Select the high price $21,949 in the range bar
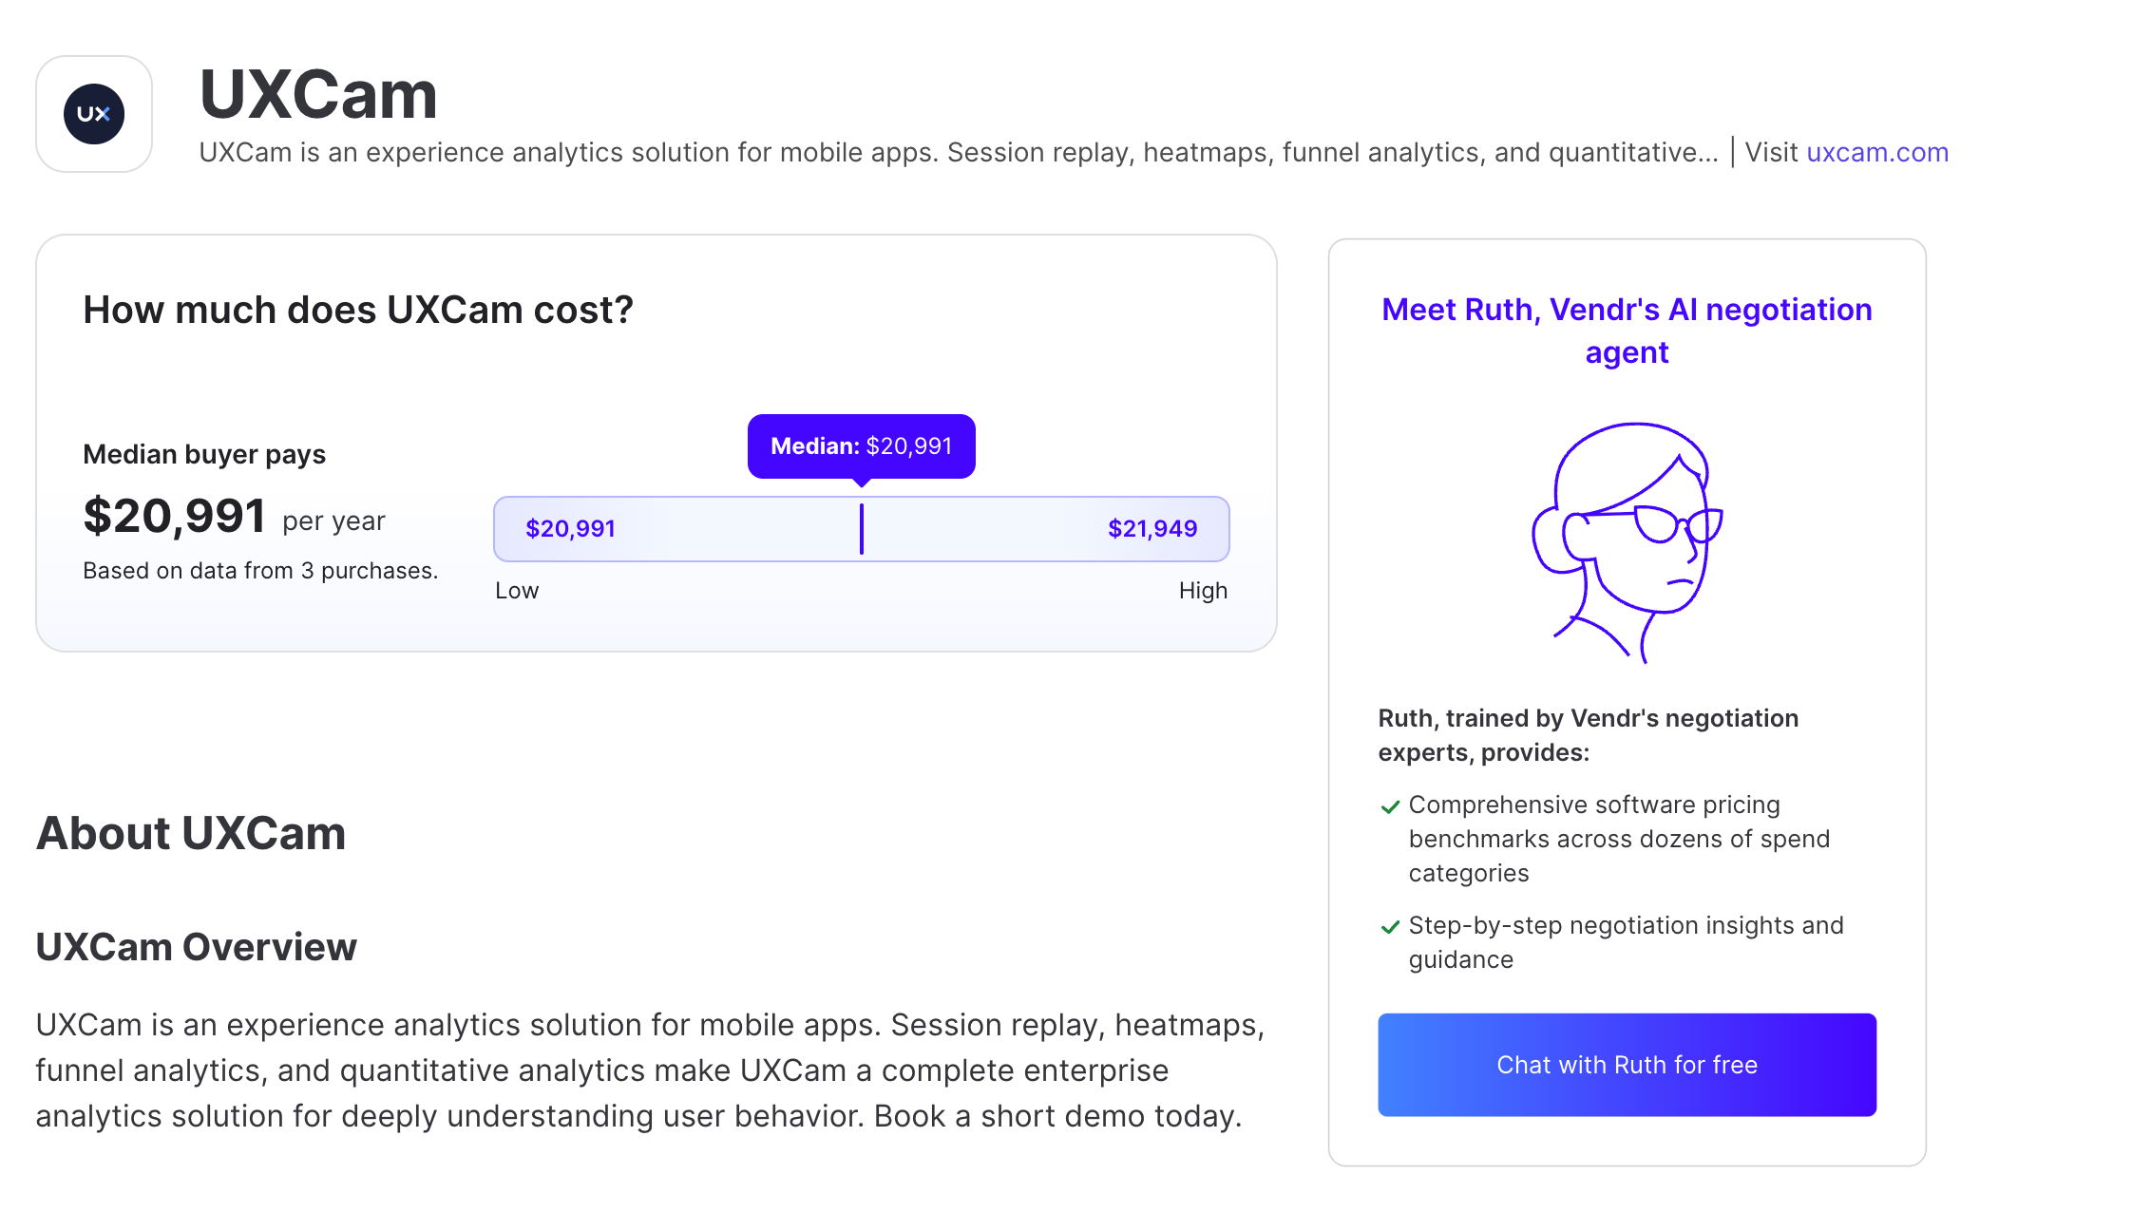Image resolution: width=2151 pixels, height=1231 pixels. click(1152, 529)
